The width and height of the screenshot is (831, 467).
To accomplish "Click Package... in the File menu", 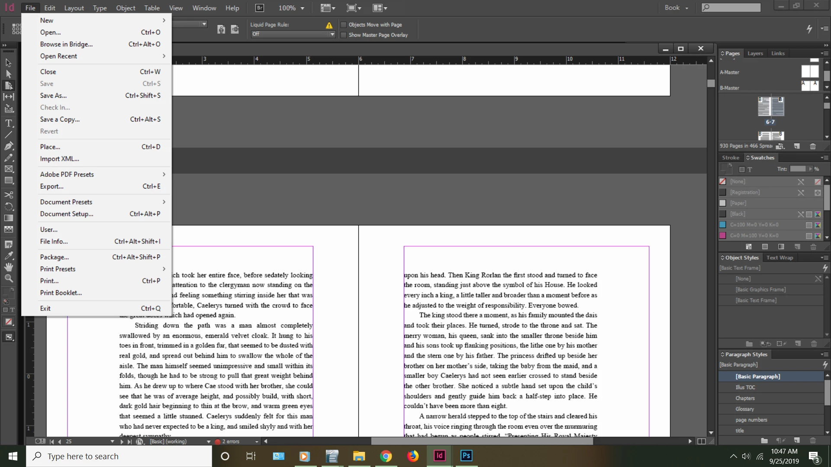I will [x=55, y=257].
